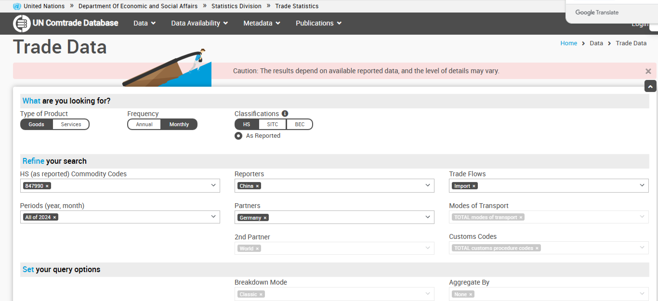Click the United Nations emblem icon
Viewport: 658px width, 301px height.
pos(17,6)
